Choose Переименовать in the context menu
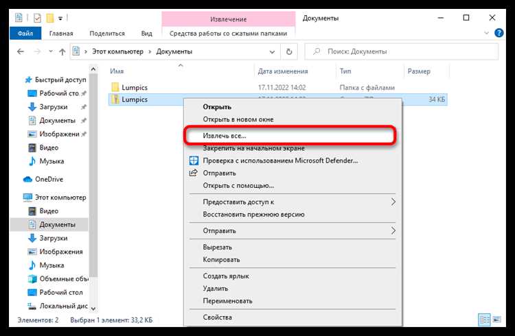The image size is (515, 336). (x=227, y=301)
